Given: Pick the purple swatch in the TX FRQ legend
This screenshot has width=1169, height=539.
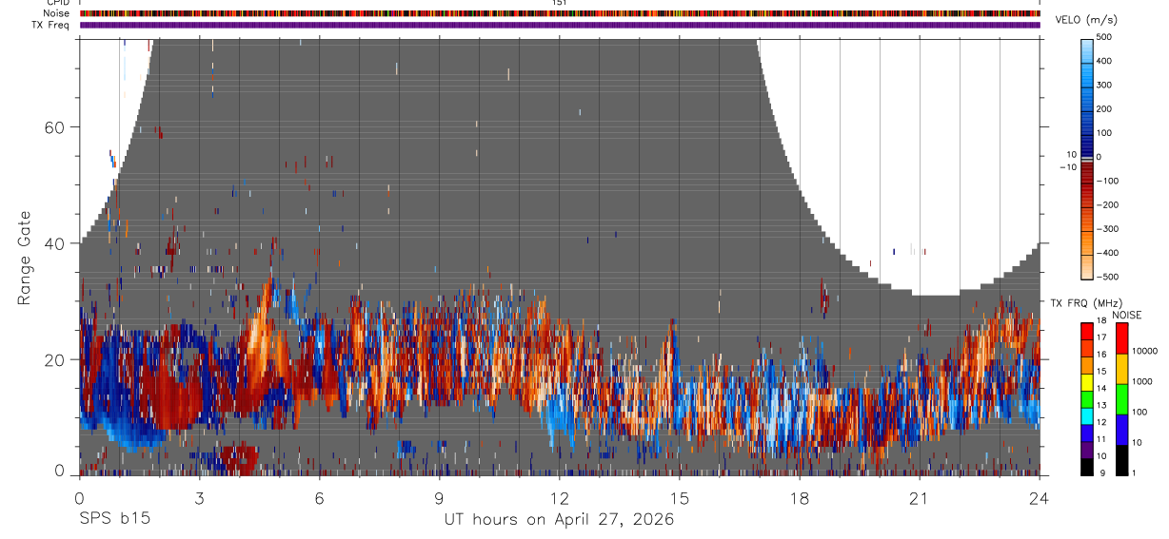Looking at the screenshot, I should click(x=1087, y=450).
